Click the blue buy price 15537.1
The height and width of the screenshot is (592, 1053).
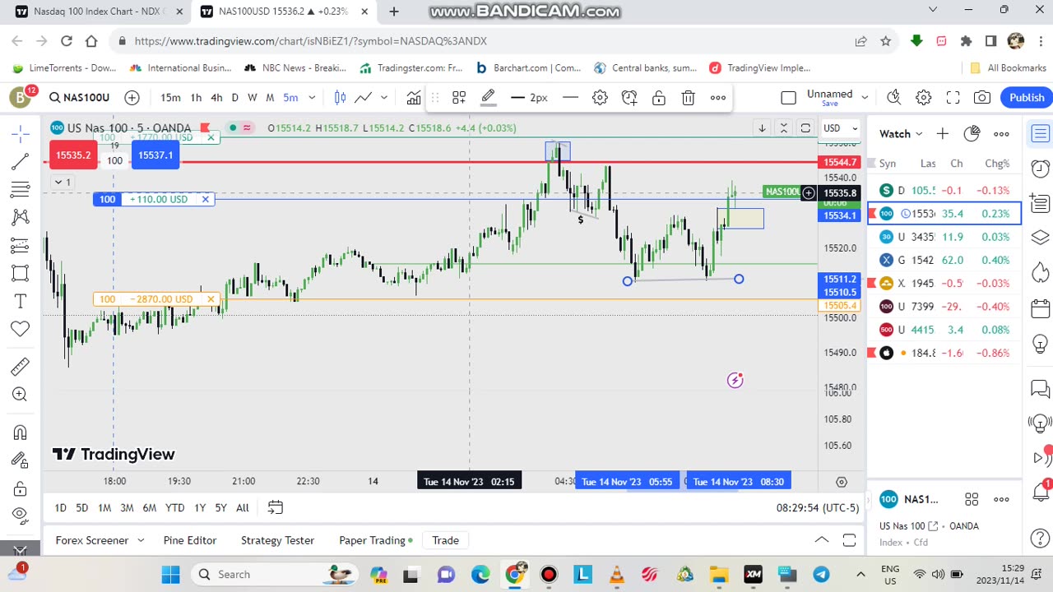point(155,155)
